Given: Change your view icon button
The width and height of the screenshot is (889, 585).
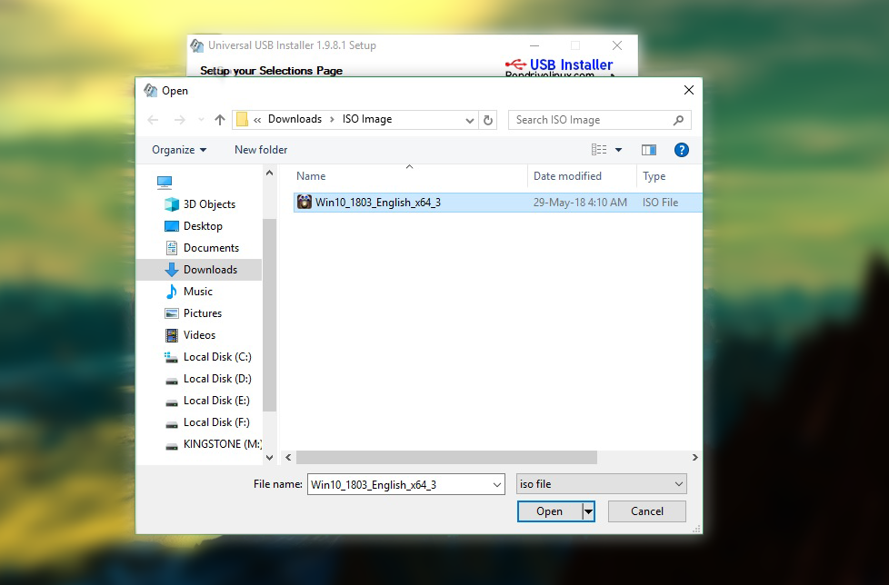Looking at the screenshot, I should [599, 150].
